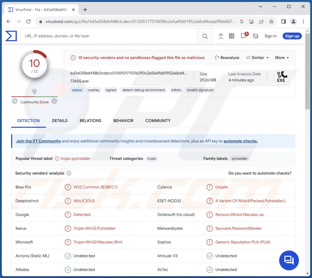Switch to the RELATIONS tab
This screenshot has height=278, width=312.
tap(90, 121)
